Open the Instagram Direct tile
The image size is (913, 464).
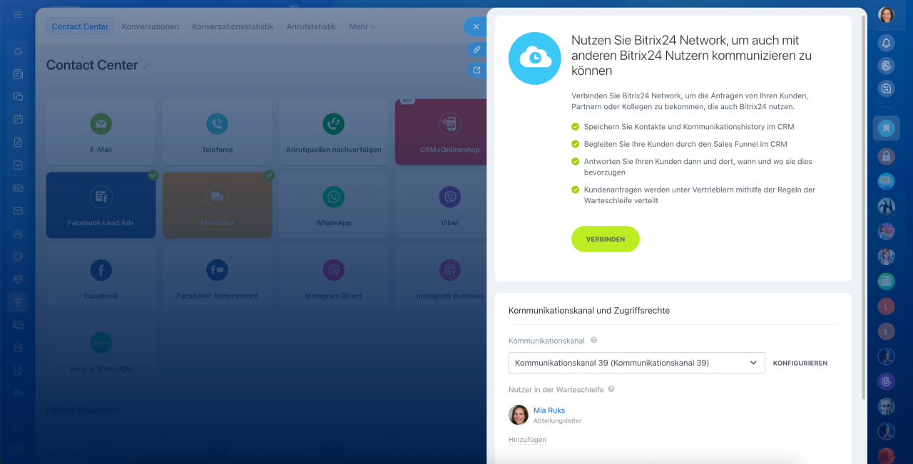coord(333,278)
